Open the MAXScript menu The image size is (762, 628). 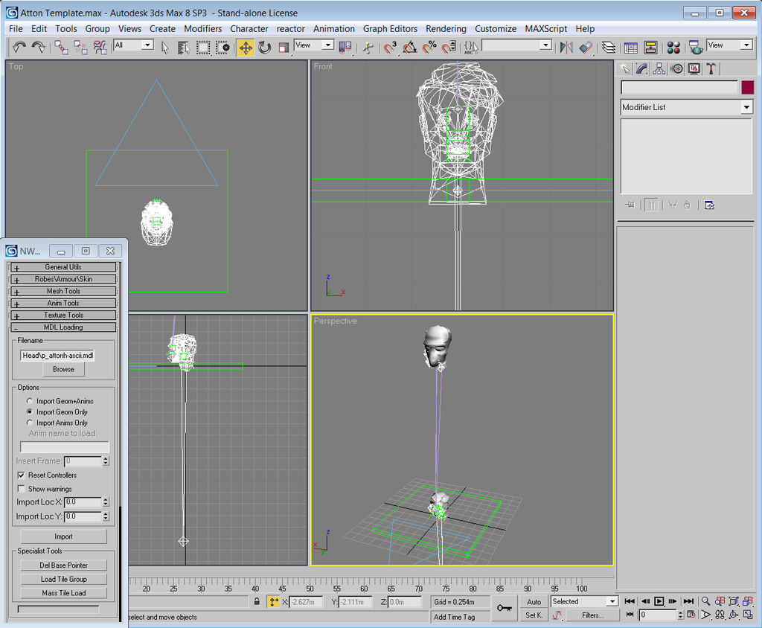pos(545,29)
